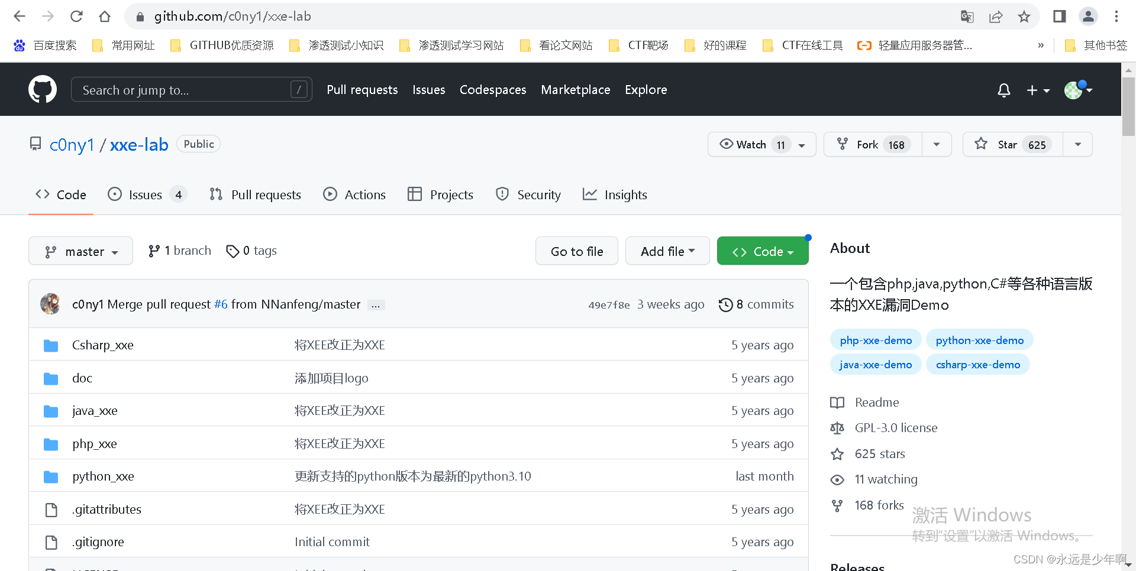This screenshot has width=1136, height=571.
Task: Expand the Fork dropdown arrow
Action: coord(937,145)
